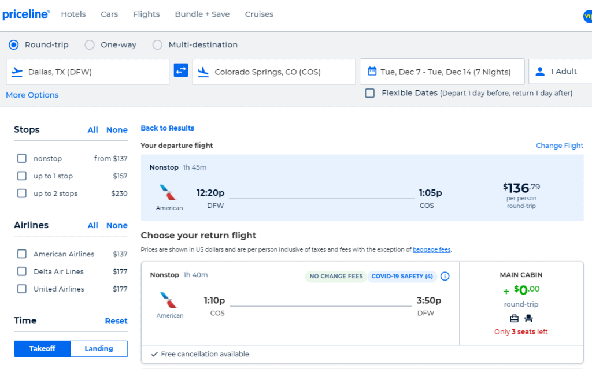Open the travel dates selector
The height and width of the screenshot is (369, 592).
pos(442,71)
